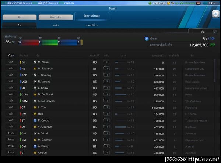Click the blue season badge beside A. Diaby
Screen dimensions: 221x163
click(x=35, y=146)
